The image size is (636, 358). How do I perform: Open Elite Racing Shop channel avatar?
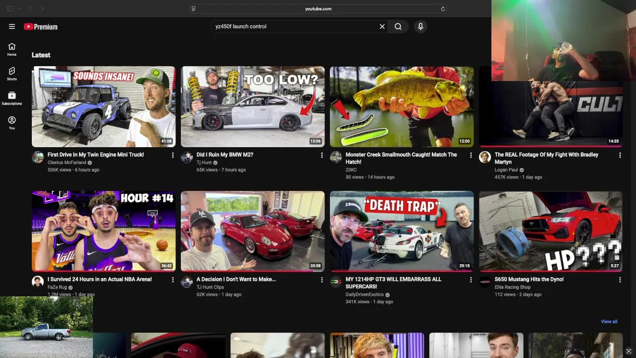coord(485,282)
